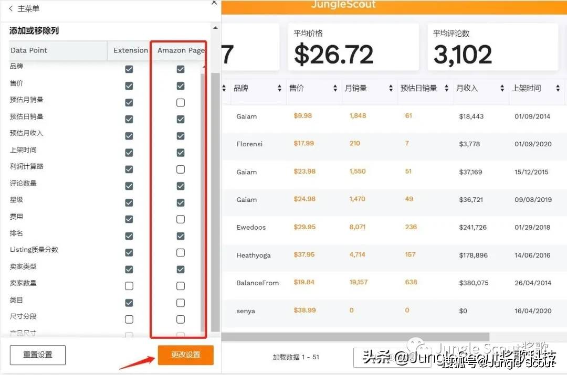The height and width of the screenshot is (375, 567).
Task: Click the 638 daily sales cell
Action: click(x=411, y=282)
